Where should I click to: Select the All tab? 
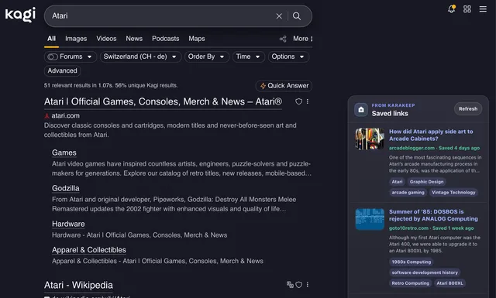[52, 39]
